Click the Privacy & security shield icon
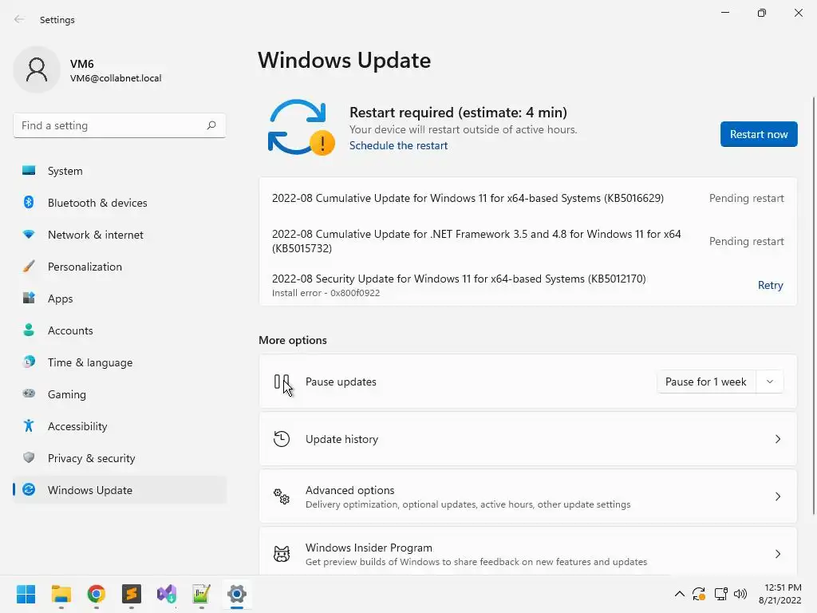 [29, 457]
